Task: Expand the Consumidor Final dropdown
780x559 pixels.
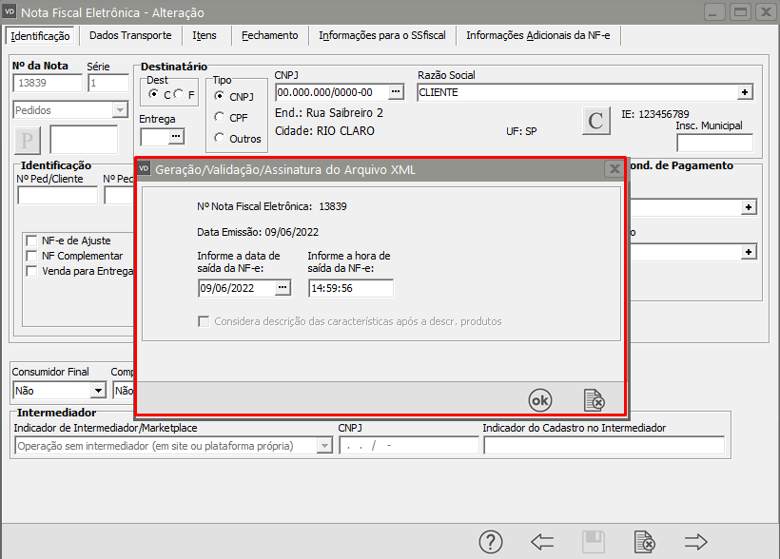Action: coord(97,390)
